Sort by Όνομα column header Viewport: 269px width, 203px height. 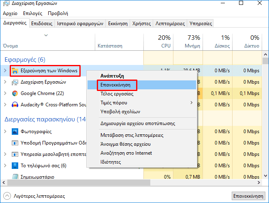tap(48, 42)
